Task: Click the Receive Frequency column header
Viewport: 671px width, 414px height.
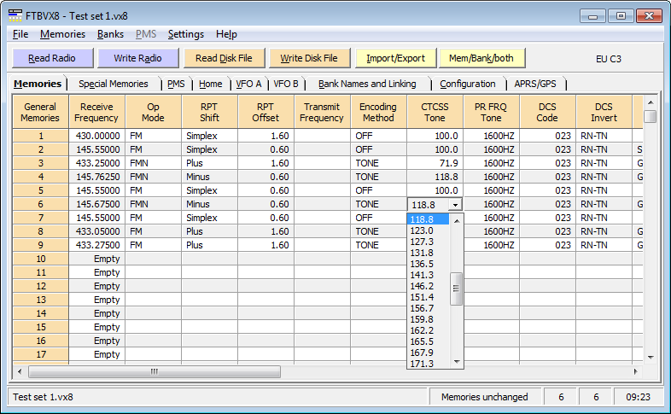Action: [x=96, y=112]
